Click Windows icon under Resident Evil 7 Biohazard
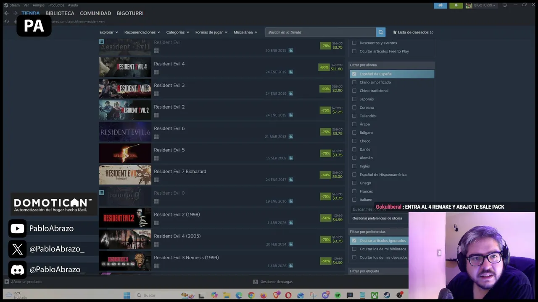 [156, 180]
